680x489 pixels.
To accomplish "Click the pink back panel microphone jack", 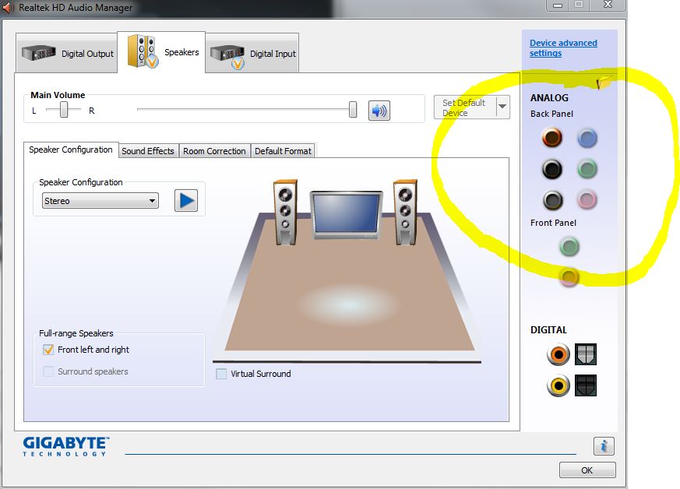I will tap(587, 200).
